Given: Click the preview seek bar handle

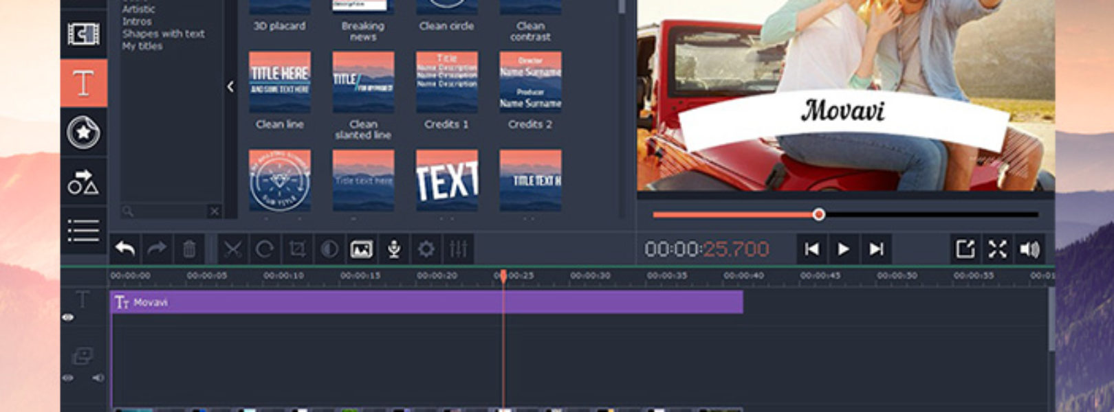Looking at the screenshot, I should coord(818,214).
